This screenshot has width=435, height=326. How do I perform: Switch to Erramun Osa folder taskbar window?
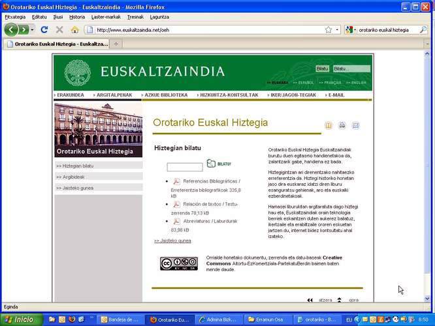pyautogui.click(x=268, y=319)
